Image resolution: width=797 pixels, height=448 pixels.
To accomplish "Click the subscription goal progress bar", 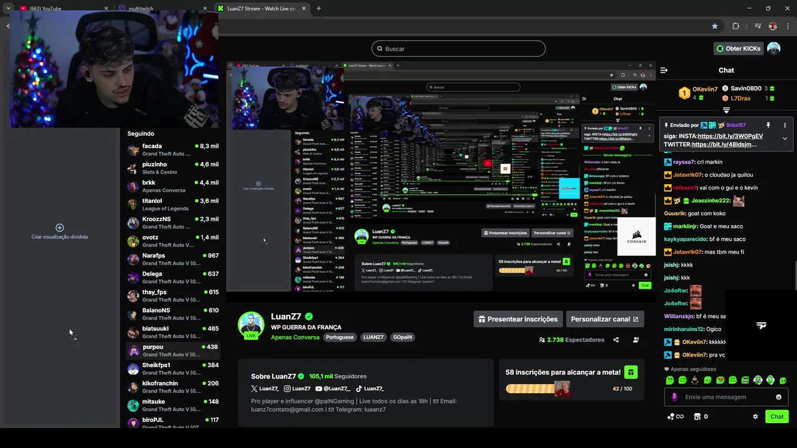I will click(538, 389).
